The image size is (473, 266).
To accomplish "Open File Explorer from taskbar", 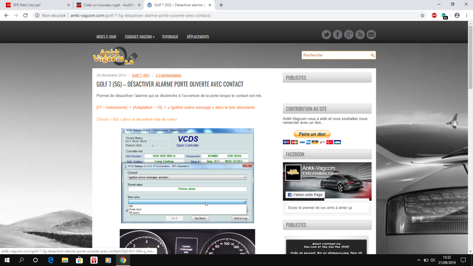I will (x=65, y=260).
